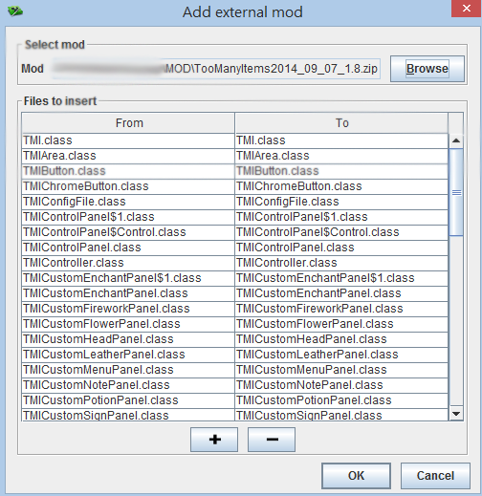Image resolution: width=482 pixels, height=496 pixels.
Task: Click the Browse button
Action: pyautogui.click(x=427, y=69)
